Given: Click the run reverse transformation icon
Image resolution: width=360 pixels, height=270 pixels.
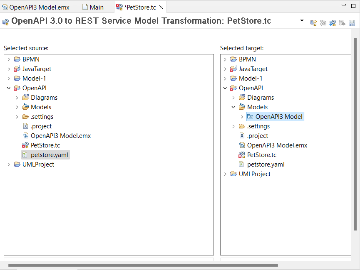Looking at the screenshot, I should (x=323, y=23).
